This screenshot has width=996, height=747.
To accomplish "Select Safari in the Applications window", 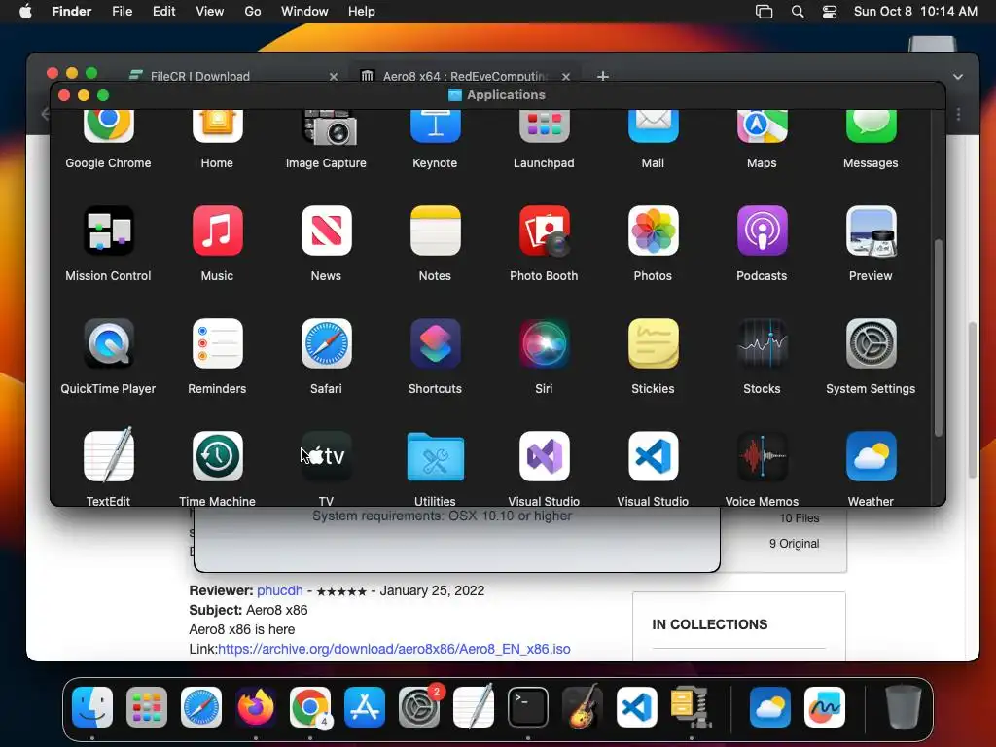I will (x=327, y=343).
